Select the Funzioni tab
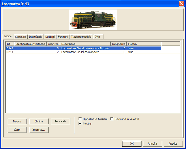This screenshot has height=149, width=186. pyautogui.click(x=63, y=37)
